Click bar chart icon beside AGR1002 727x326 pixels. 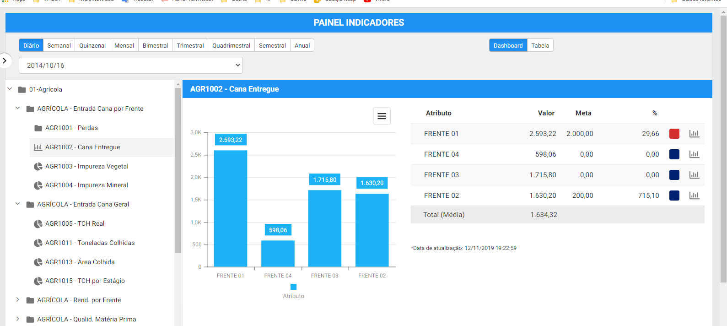click(x=38, y=147)
